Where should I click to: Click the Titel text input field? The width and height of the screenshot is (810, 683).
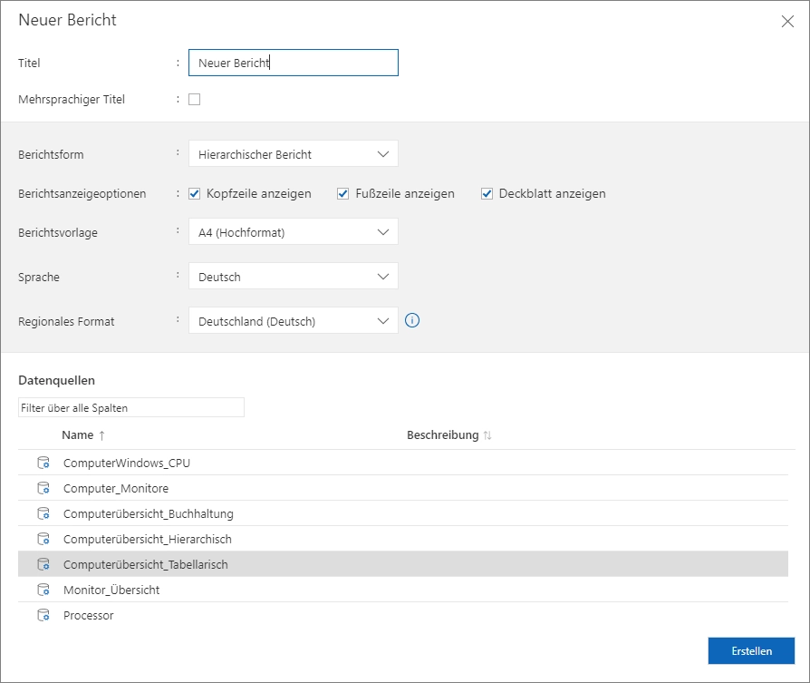pyautogui.click(x=293, y=63)
